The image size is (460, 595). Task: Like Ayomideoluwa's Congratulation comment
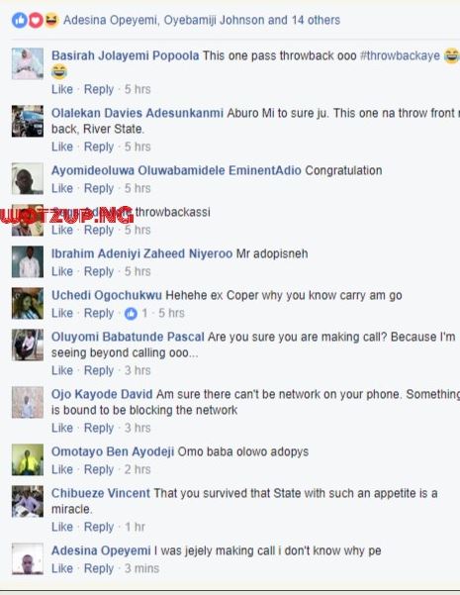62,188
